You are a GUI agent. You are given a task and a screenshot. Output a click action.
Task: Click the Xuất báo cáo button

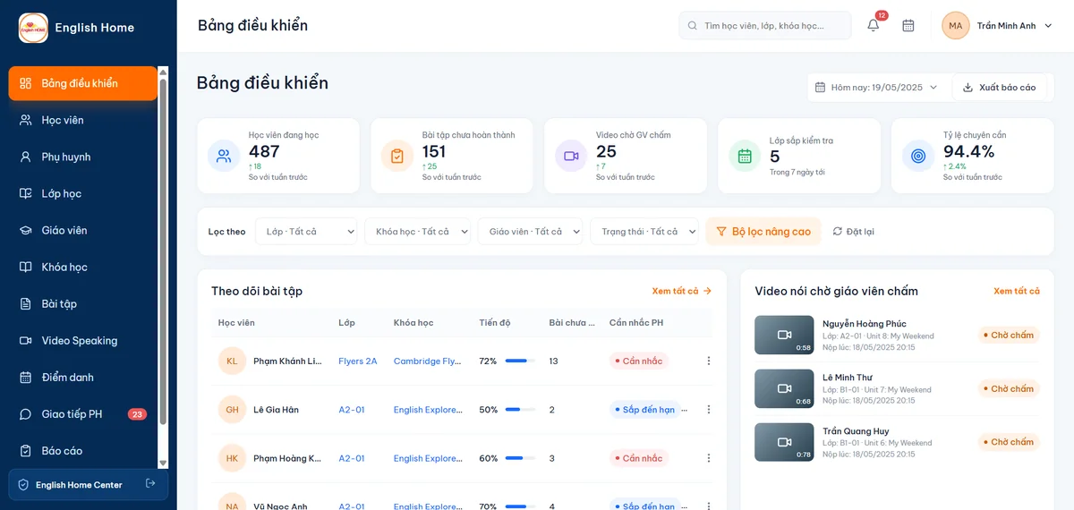999,88
